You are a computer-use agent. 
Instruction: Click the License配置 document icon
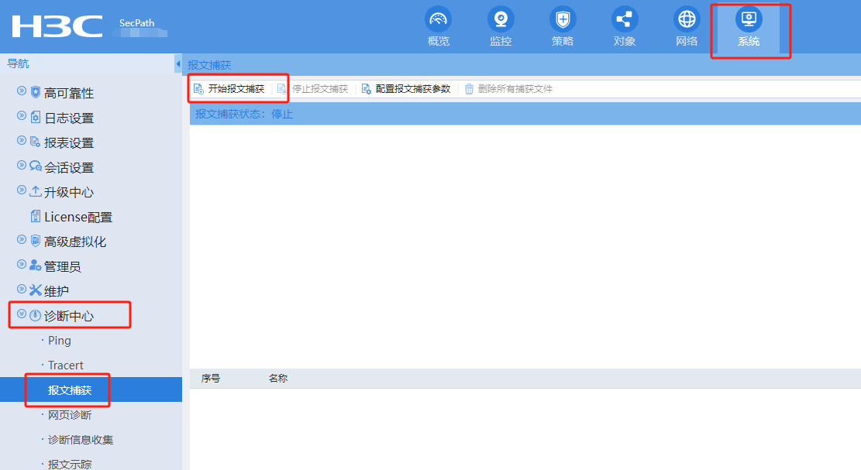coord(36,216)
